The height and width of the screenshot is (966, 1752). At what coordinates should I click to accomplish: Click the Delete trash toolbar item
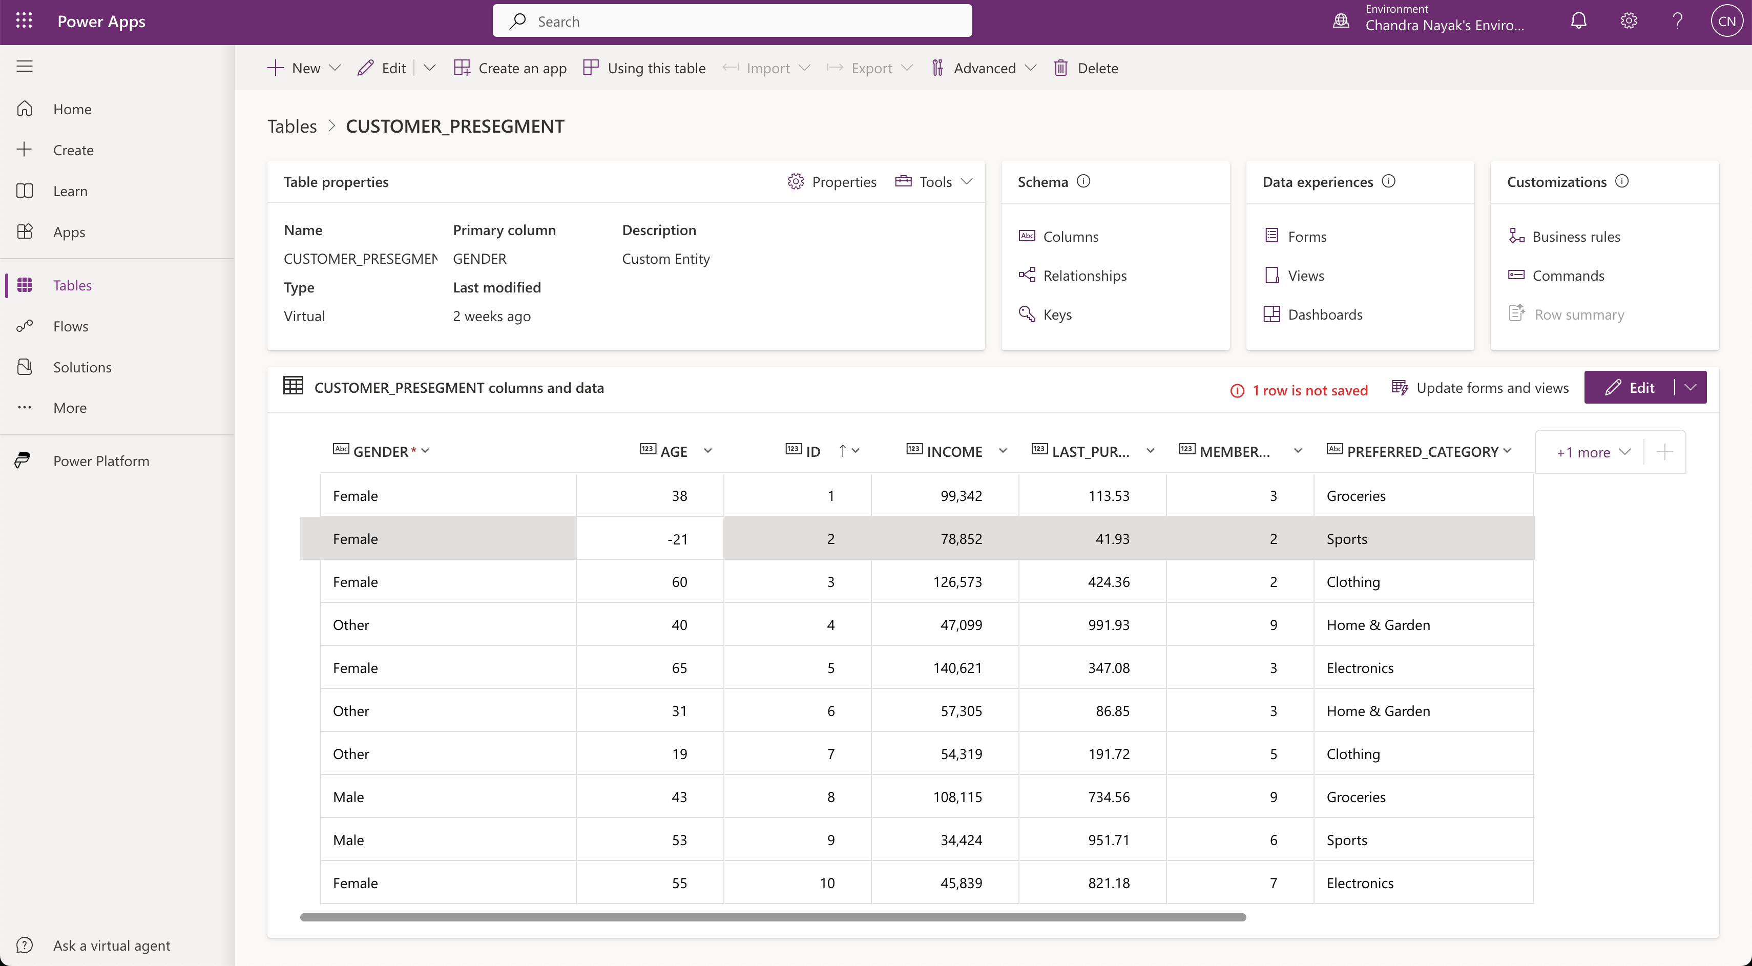click(1086, 68)
